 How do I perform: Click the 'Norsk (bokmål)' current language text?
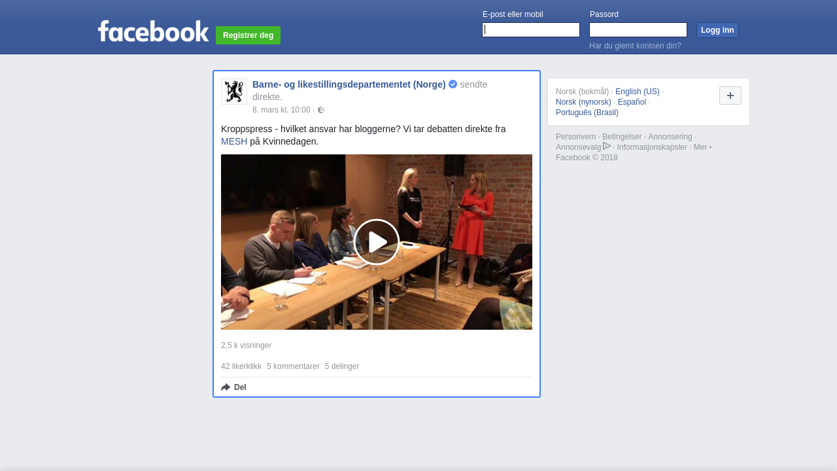coord(582,92)
